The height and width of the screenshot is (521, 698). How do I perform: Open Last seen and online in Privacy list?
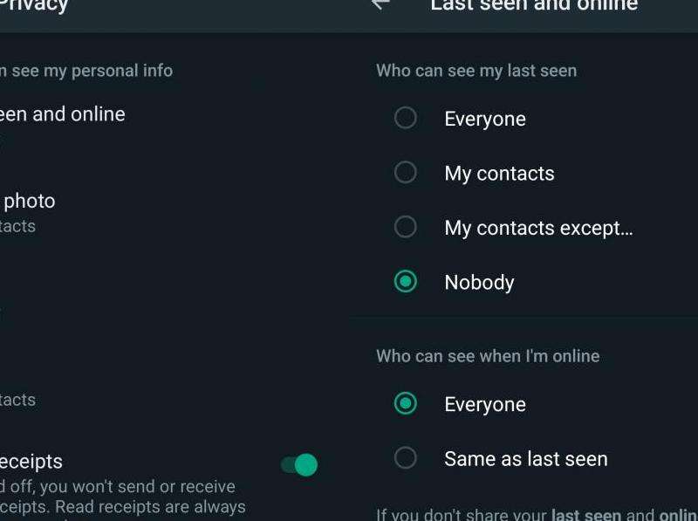point(63,114)
